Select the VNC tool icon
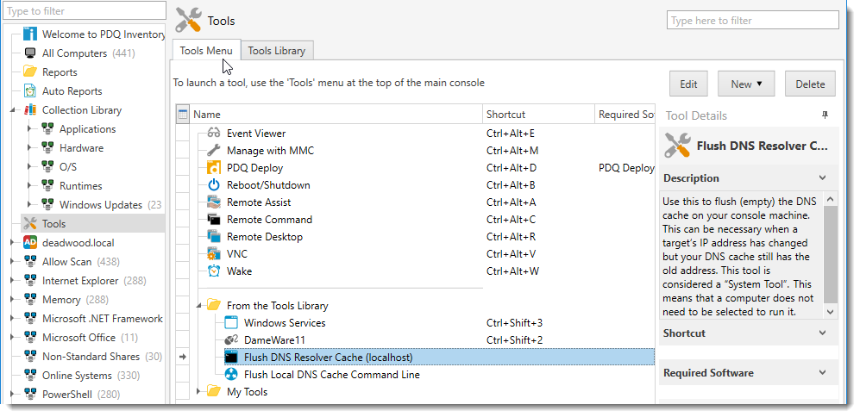Screen dimensions: 860x417 (214, 254)
